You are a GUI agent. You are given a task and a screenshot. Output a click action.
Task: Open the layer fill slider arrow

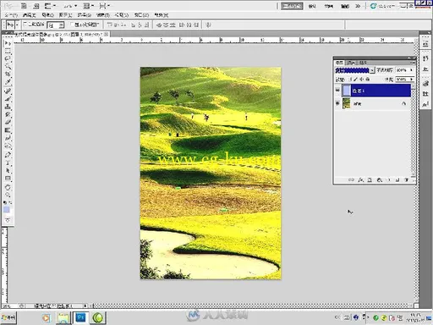(x=411, y=80)
